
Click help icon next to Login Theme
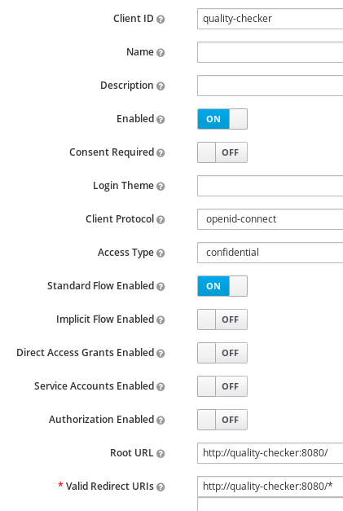(x=161, y=187)
